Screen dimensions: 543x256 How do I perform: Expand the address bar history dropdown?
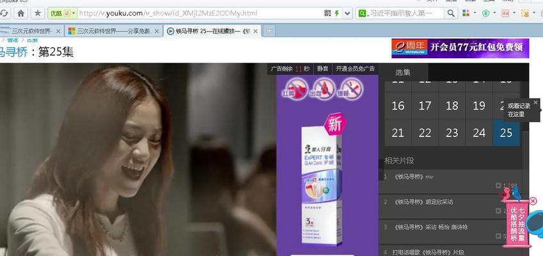(348, 13)
